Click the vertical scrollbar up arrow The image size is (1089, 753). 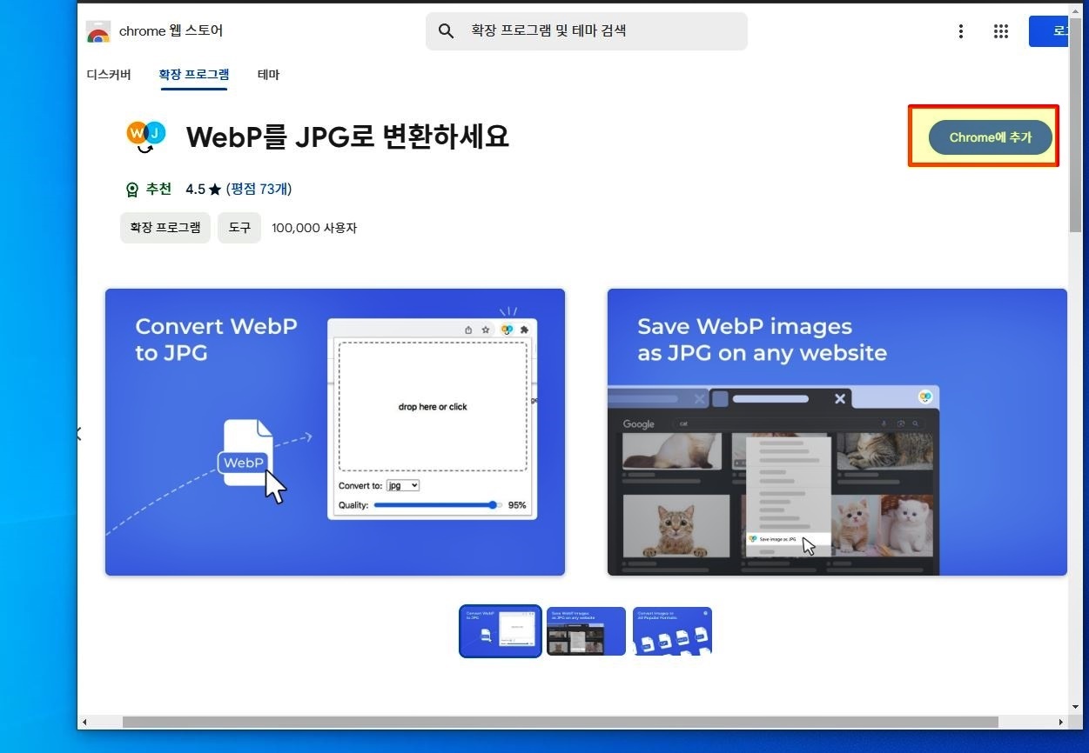click(1076, 10)
